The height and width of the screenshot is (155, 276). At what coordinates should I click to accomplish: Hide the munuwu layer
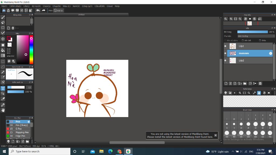[225, 53]
